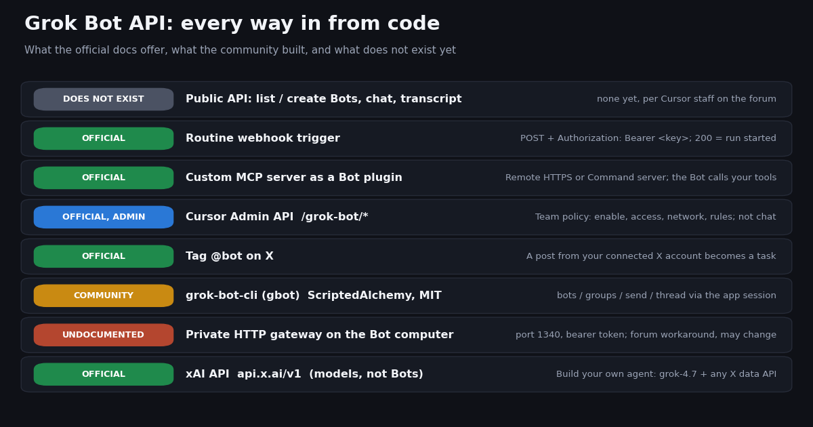Select 'Routine webhook trigger' title
813x427 pixels.
[263, 138]
